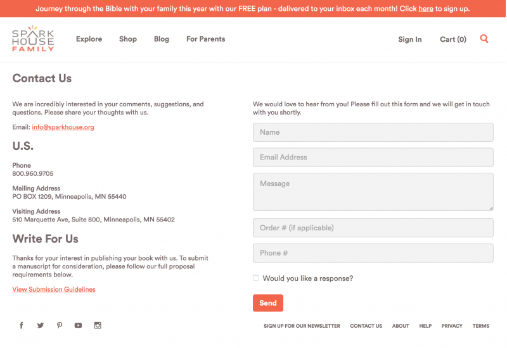507x348 pixels.
Task: Open the search magnifier icon
Action: [484, 39]
